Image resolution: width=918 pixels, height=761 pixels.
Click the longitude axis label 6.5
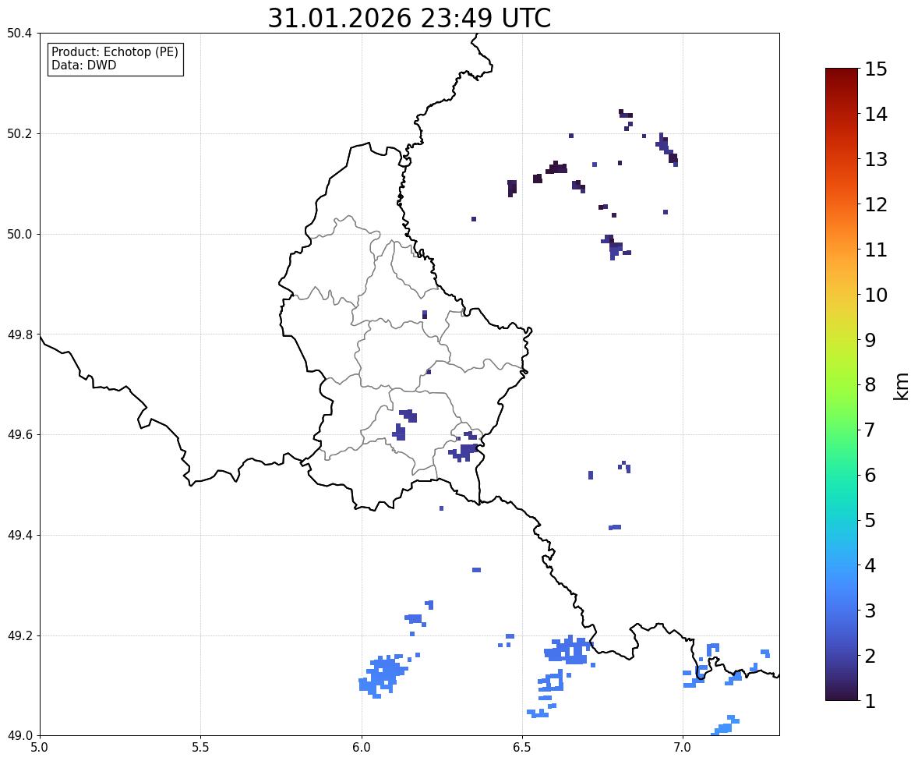[521, 748]
